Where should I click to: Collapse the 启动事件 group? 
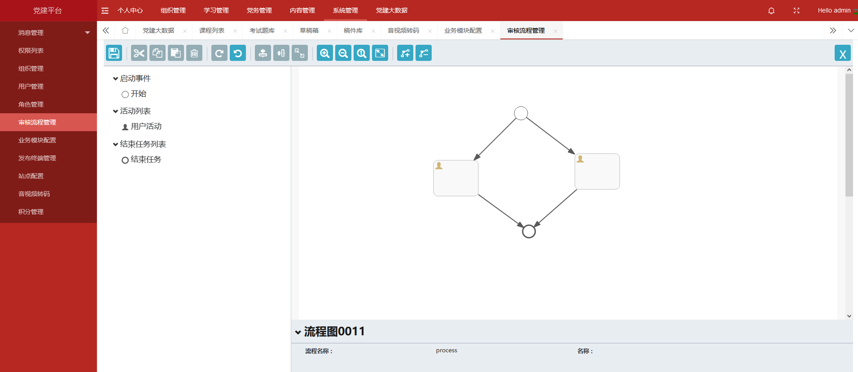pos(115,79)
